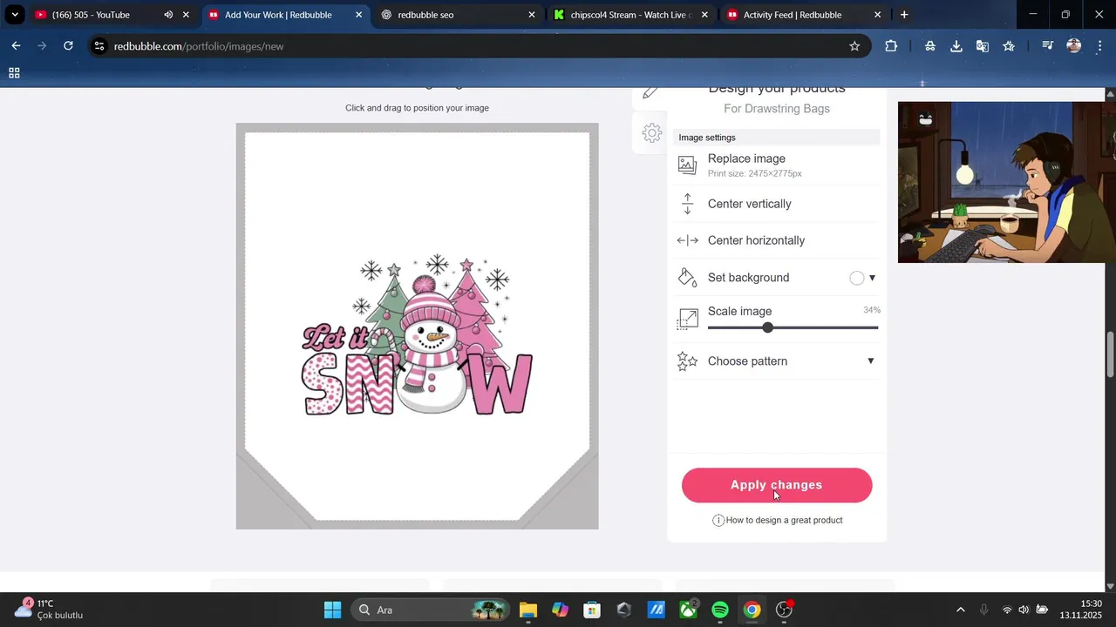This screenshot has height=627, width=1116.
Task: Click the Let it Snow design on preview
Action: [x=417, y=336]
